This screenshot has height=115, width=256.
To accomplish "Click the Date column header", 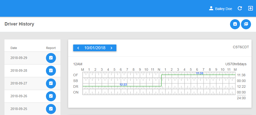I will click(14, 48).
